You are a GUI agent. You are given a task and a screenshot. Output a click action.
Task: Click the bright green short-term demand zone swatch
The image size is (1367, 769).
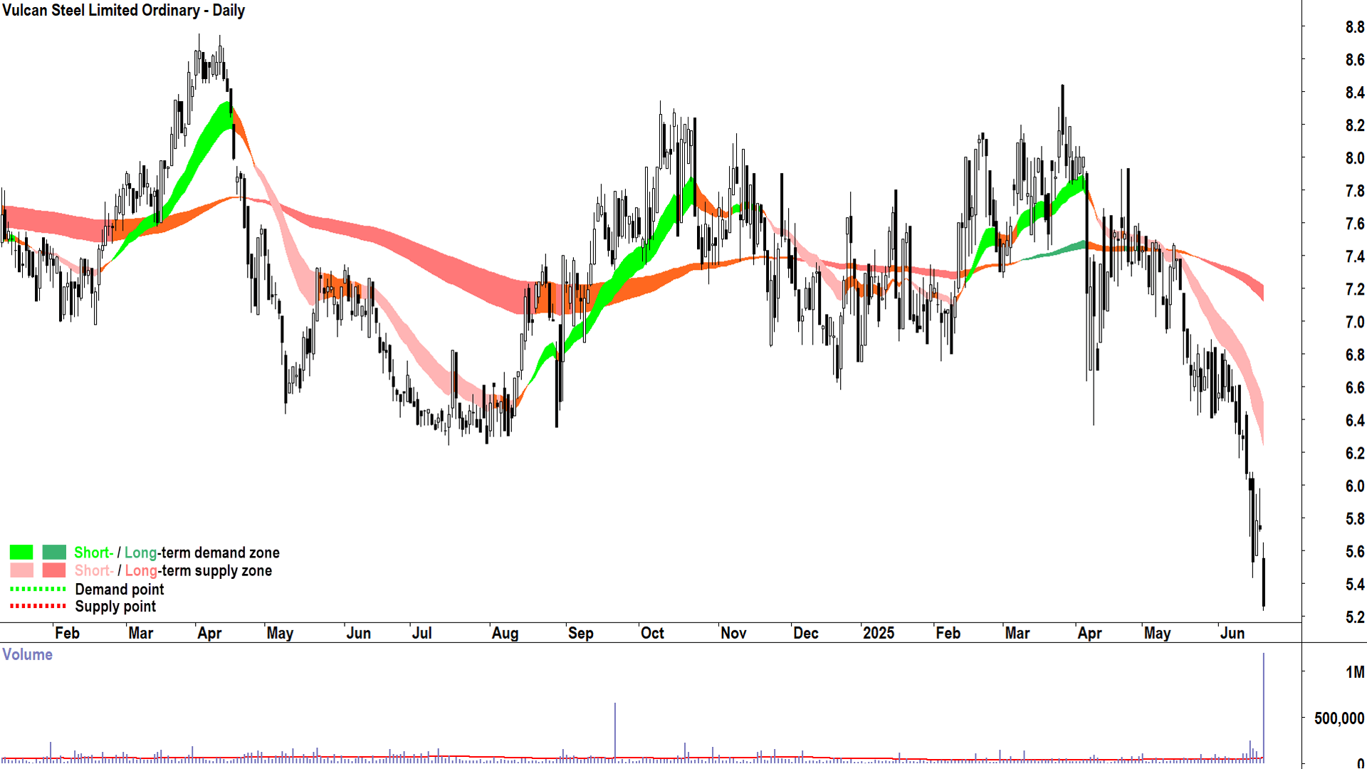pyautogui.click(x=21, y=553)
